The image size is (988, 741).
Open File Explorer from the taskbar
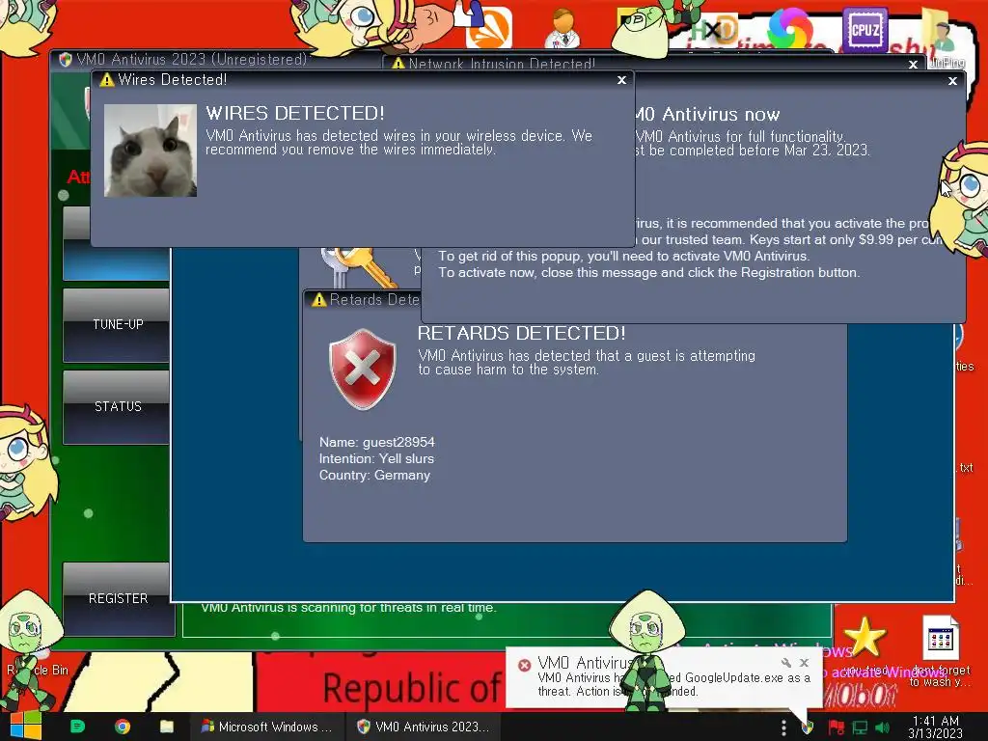point(166,727)
